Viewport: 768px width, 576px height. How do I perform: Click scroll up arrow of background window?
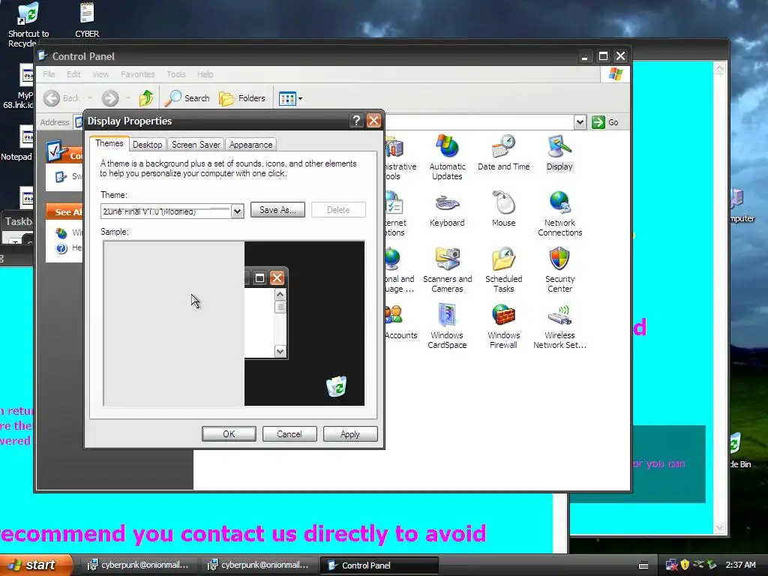719,68
